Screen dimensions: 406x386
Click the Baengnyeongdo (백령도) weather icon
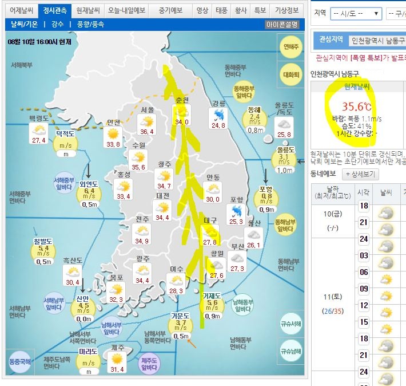pyautogui.click(x=39, y=131)
